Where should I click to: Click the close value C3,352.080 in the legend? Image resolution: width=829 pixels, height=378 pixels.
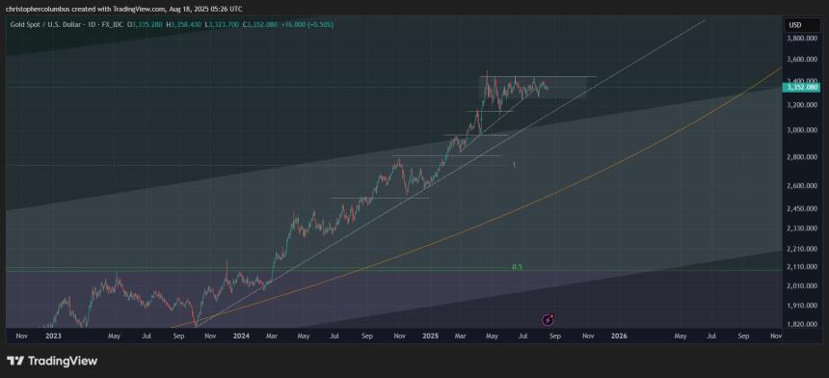(259, 24)
